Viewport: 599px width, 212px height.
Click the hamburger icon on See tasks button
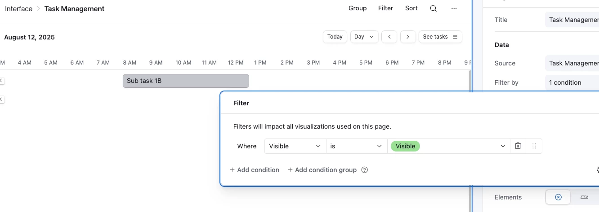[x=455, y=37]
